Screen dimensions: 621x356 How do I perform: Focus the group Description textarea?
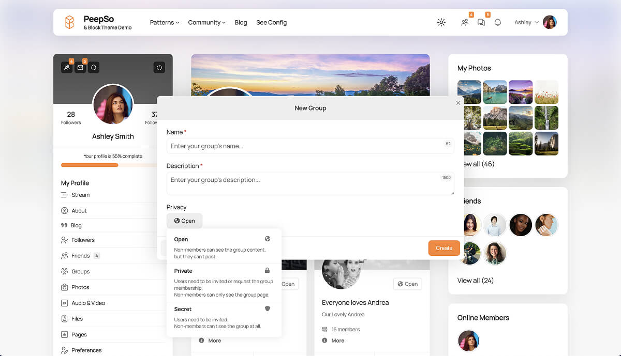click(310, 183)
